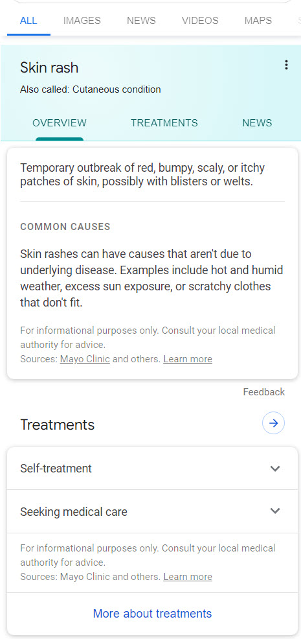Select the OVERVIEW panel tab
The height and width of the screenshot is (639, 301).
click(60, 123)
